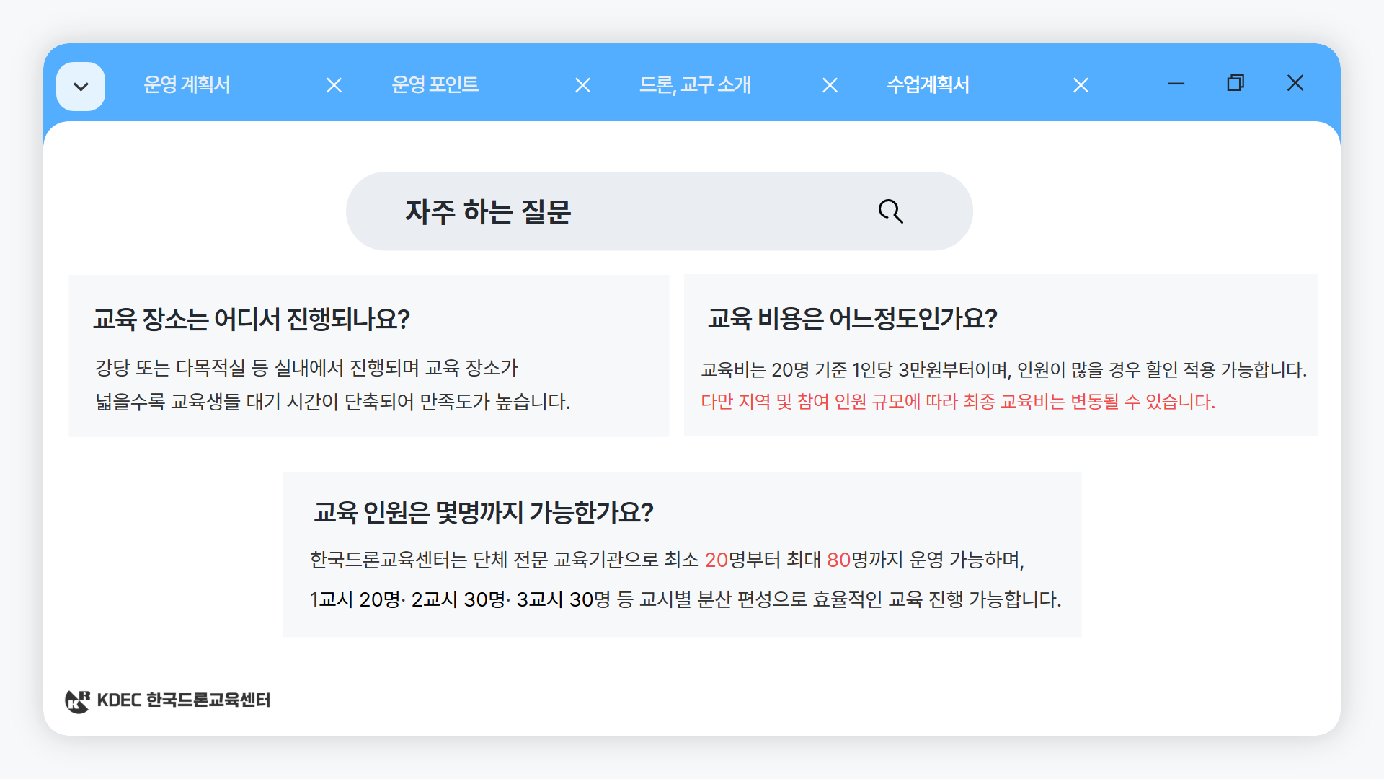Screen dimensions: 1384x779
Task: Close the 드론, 교구 소개 tab with its X icon
Action: click(x=830, y=84)
